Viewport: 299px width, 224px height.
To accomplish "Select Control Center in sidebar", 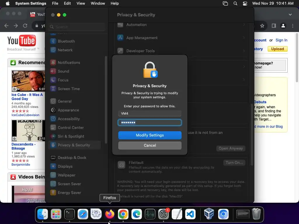I will point(74,128).
